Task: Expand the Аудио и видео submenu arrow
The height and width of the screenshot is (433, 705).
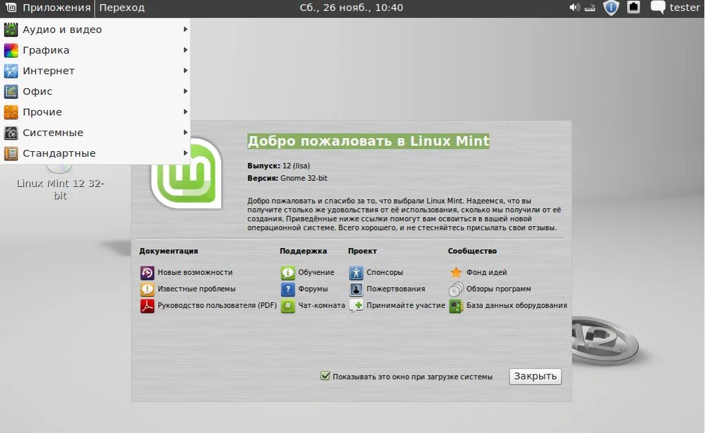Action: coord(185,30)
